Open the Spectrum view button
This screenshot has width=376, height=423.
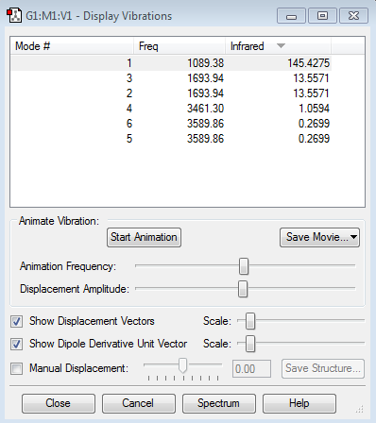pos(219,403)
